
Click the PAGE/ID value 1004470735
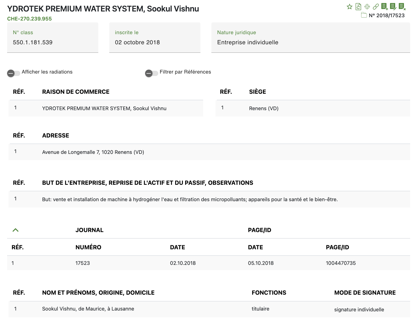click(341, 263)
